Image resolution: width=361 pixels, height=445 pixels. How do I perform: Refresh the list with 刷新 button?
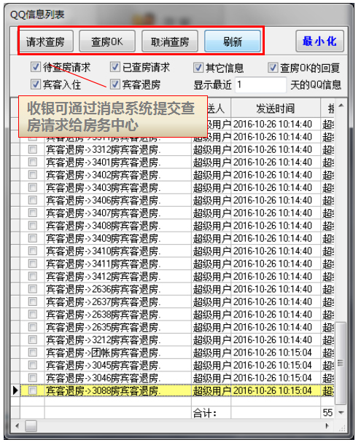[233, 42]
